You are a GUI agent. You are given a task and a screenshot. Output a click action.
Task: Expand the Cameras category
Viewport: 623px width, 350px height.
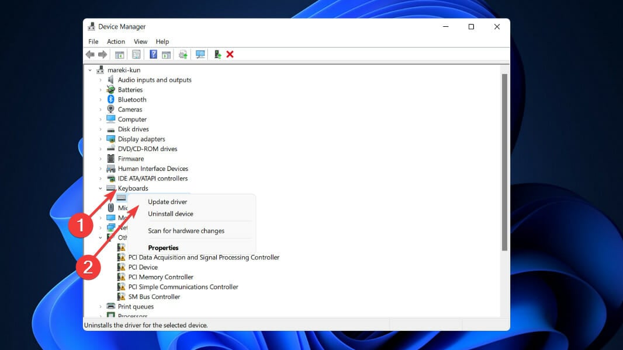(100, 110)
